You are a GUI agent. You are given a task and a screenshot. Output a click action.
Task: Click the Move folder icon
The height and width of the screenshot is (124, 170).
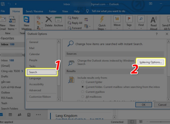click(117, 19)
